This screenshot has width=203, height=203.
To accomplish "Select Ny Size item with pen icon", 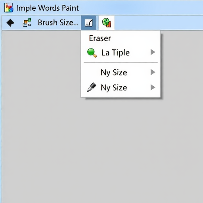I will tap(121, 87).
